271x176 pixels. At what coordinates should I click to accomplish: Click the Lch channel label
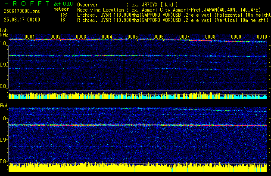coord(4,30)
